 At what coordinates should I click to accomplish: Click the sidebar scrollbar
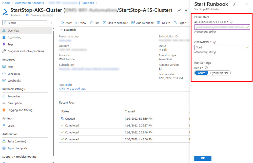pyautogui.click(x=53, y=94)
